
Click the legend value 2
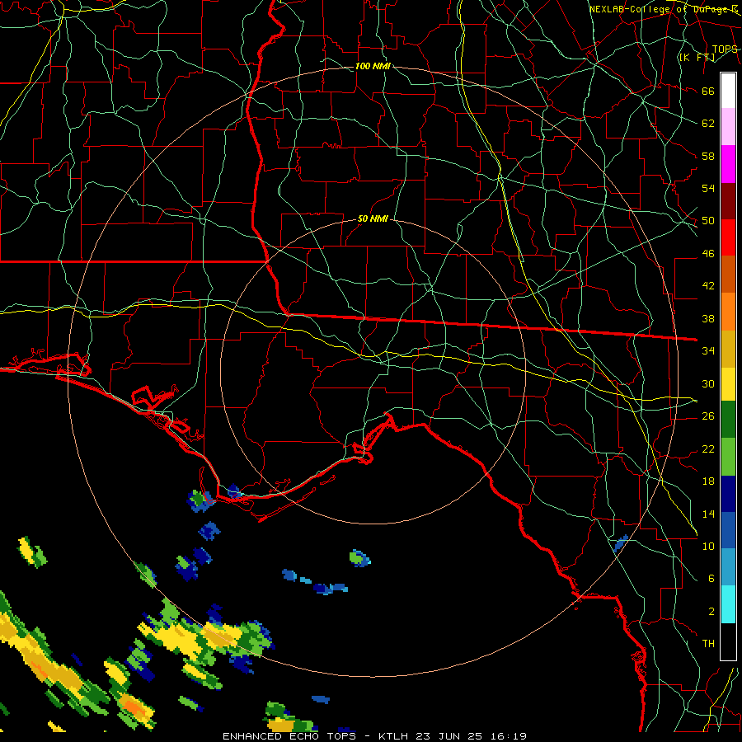tap(711, 612)
